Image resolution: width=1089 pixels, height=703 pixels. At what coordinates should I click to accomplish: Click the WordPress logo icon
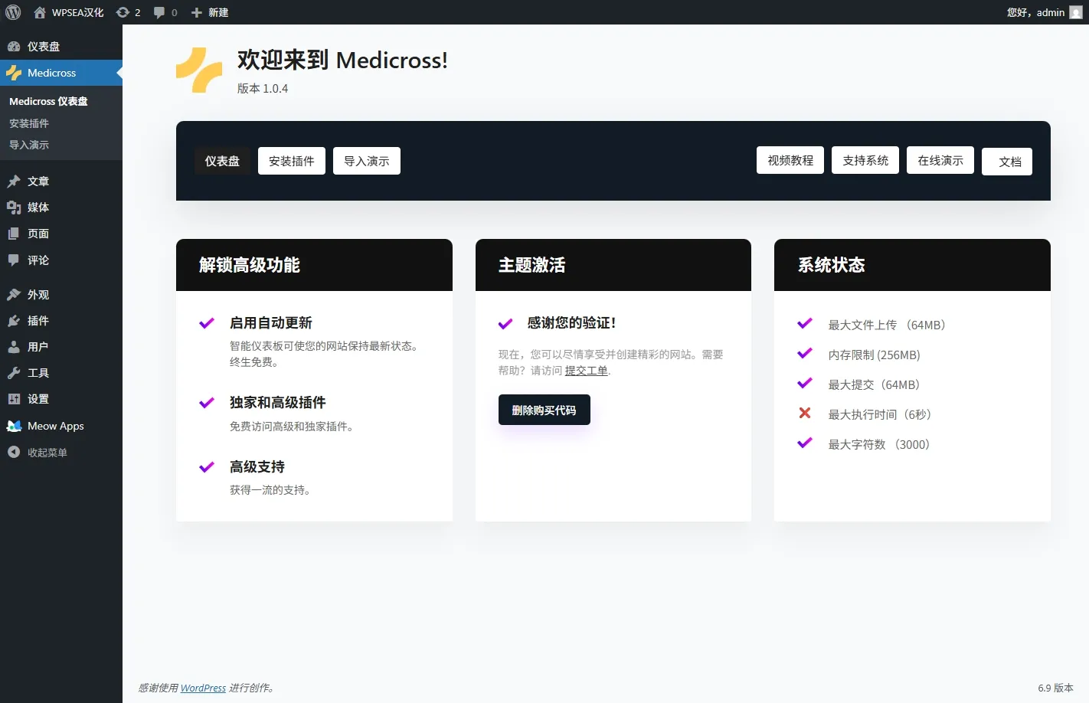click(x=13, y=12)
